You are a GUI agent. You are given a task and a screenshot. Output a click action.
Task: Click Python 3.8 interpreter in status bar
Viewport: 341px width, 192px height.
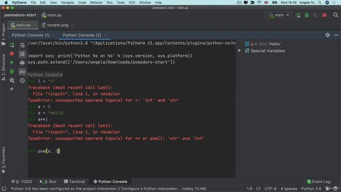pos(311,188)
